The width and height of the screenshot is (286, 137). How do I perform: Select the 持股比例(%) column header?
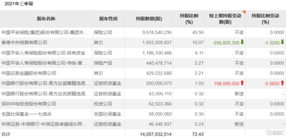point(189,19)
